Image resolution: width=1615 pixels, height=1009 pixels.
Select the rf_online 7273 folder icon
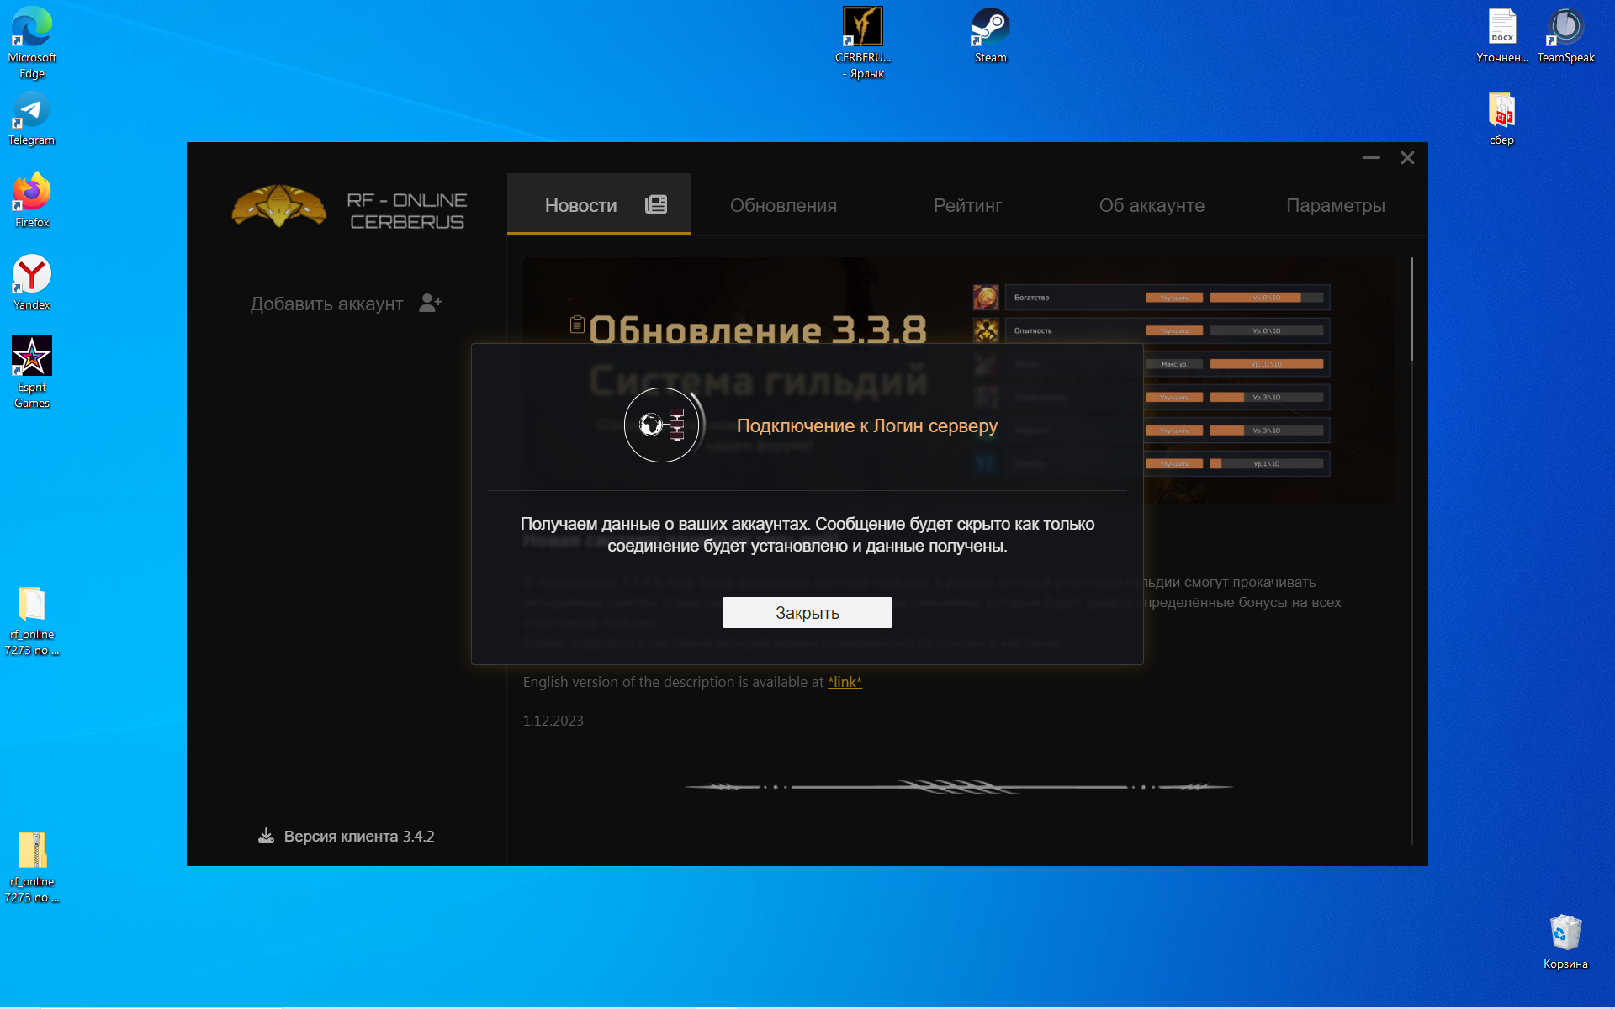pos(32,621)
